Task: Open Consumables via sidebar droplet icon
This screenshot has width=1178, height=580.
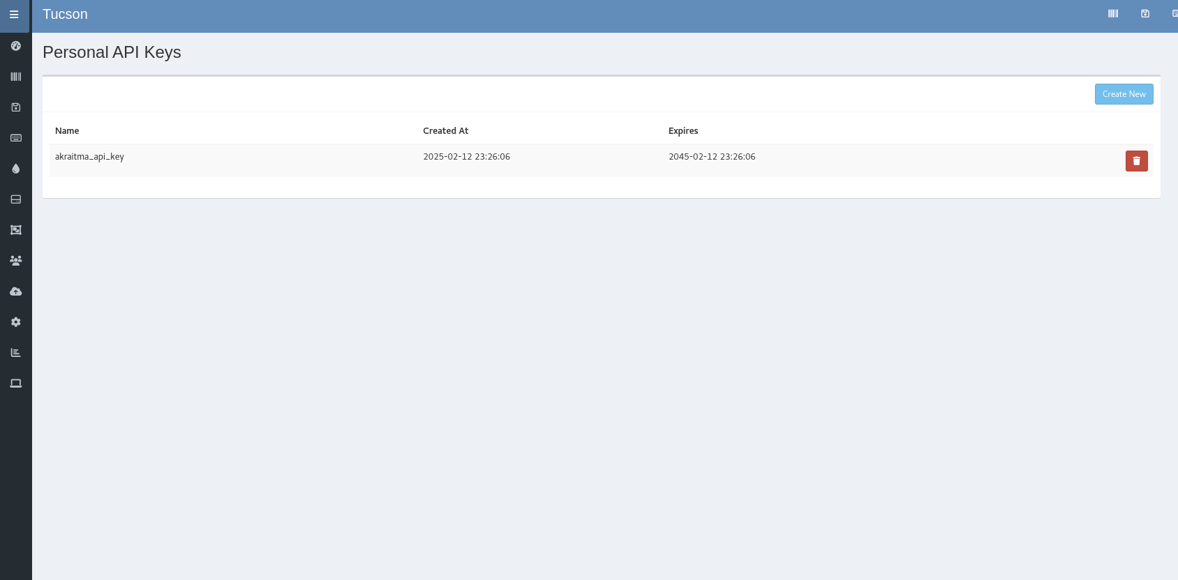Action: (x=15, y=169)
